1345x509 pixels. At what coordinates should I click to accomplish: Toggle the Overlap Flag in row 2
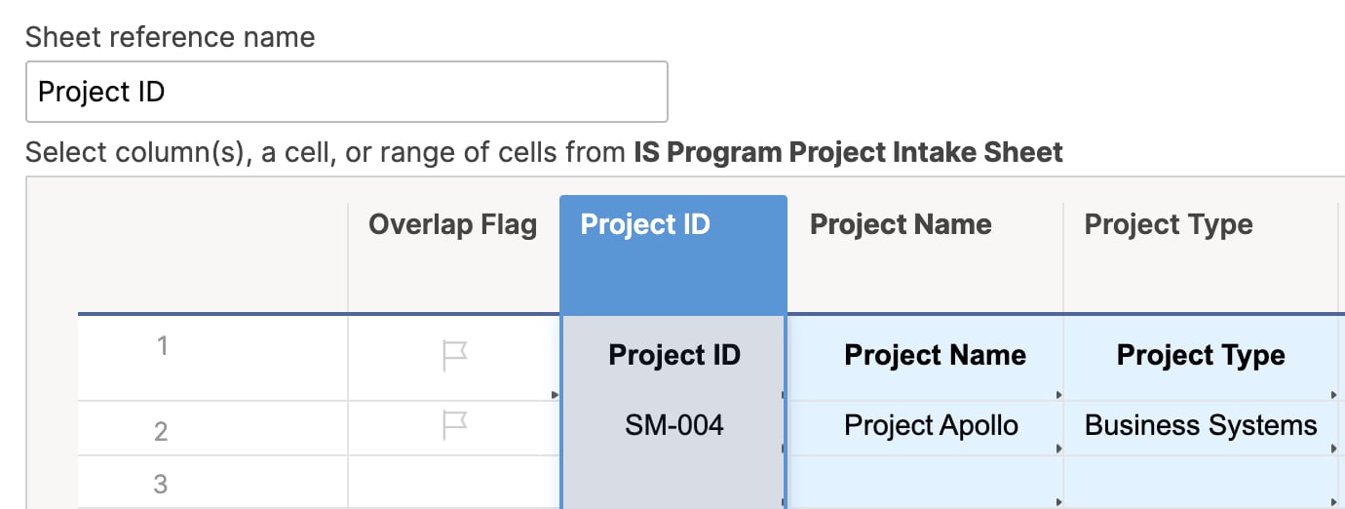click(x=454, y=425)
